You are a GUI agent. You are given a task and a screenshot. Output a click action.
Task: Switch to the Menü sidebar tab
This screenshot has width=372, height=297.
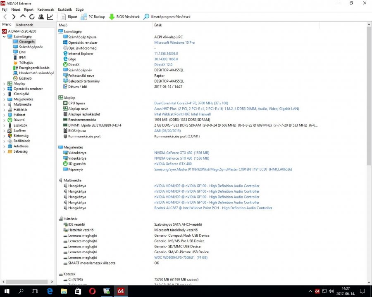[7, 24]
